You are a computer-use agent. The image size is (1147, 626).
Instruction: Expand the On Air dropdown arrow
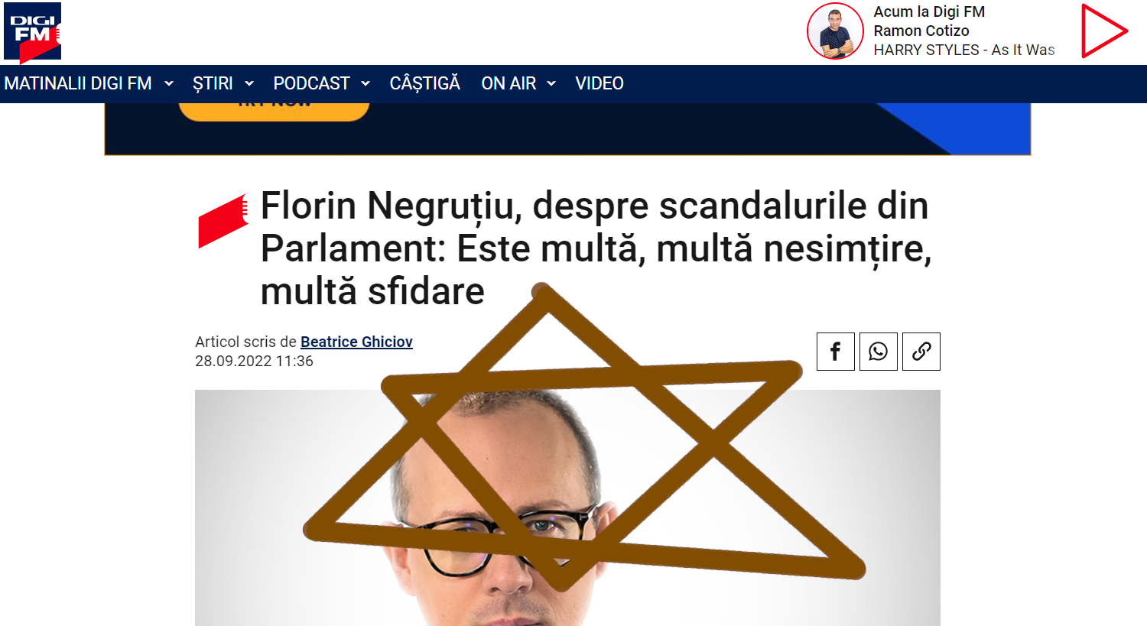coord(551,83)
